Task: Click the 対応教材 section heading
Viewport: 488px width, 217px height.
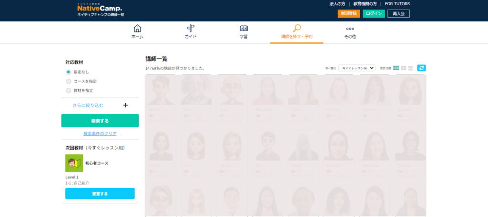Action: pyautogui.click(x=74, y=62)
